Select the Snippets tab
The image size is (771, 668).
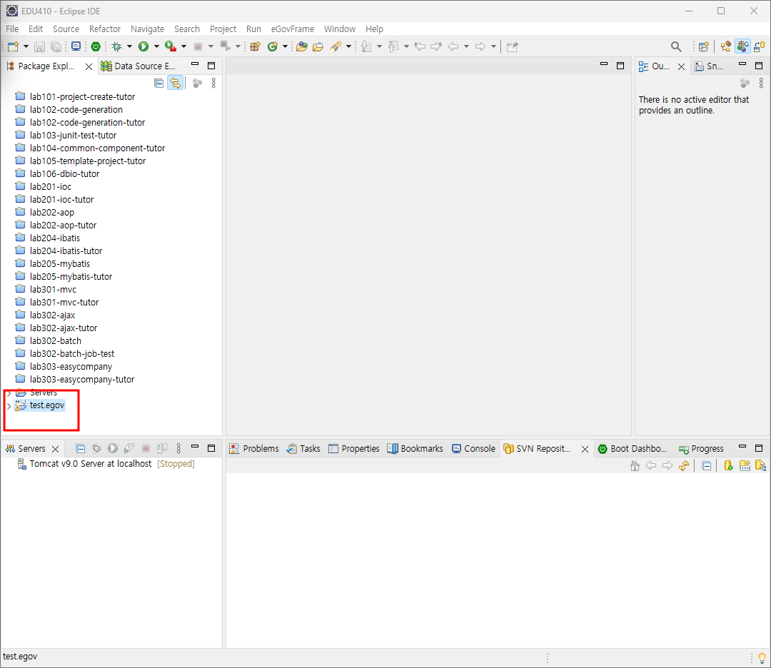pos(709,66)
